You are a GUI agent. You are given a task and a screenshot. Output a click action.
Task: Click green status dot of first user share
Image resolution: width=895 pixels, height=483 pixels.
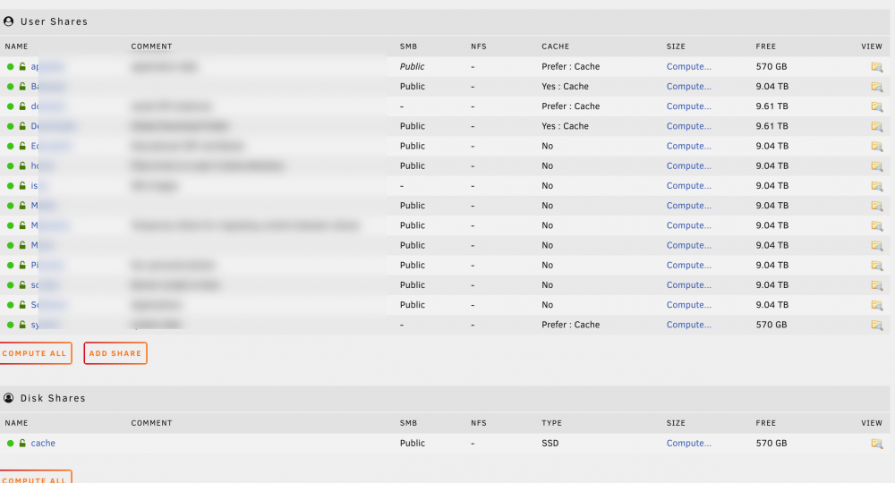[10, 67]
